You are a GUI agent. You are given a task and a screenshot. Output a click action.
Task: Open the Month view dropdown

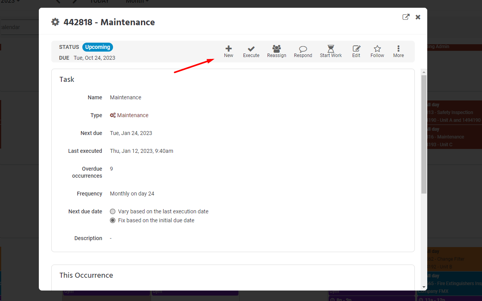tap(136, 2)
